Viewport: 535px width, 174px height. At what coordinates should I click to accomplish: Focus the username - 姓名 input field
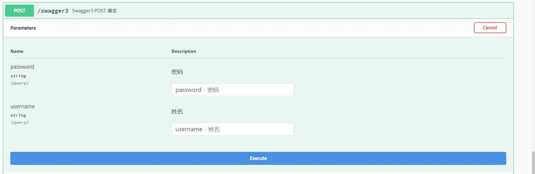[232, 129]
